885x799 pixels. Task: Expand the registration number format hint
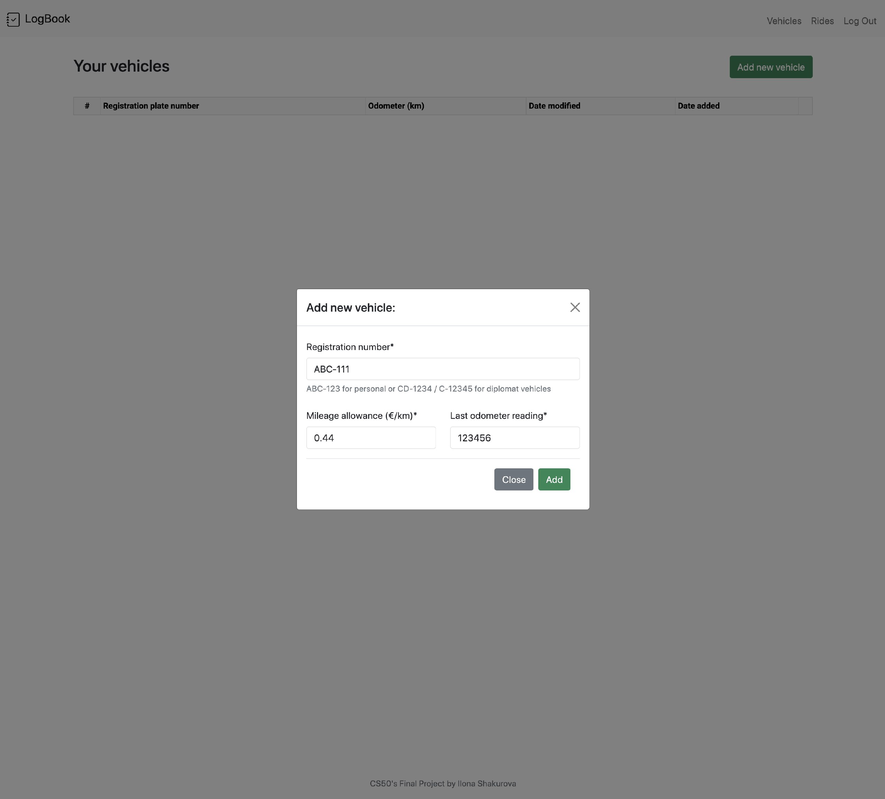(x=429, y=389)
